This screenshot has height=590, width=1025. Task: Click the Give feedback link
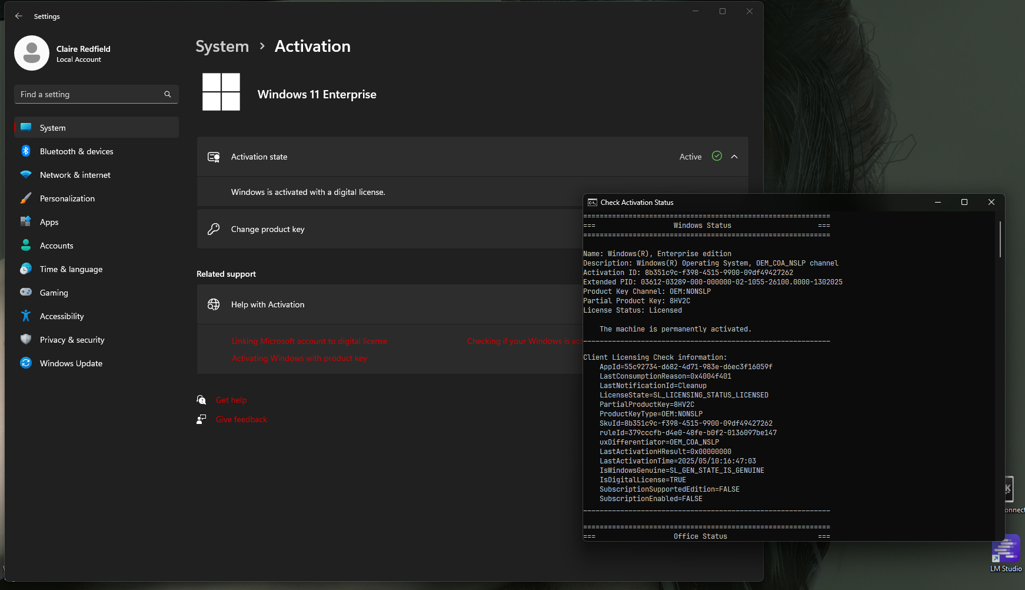pos(241,419)
